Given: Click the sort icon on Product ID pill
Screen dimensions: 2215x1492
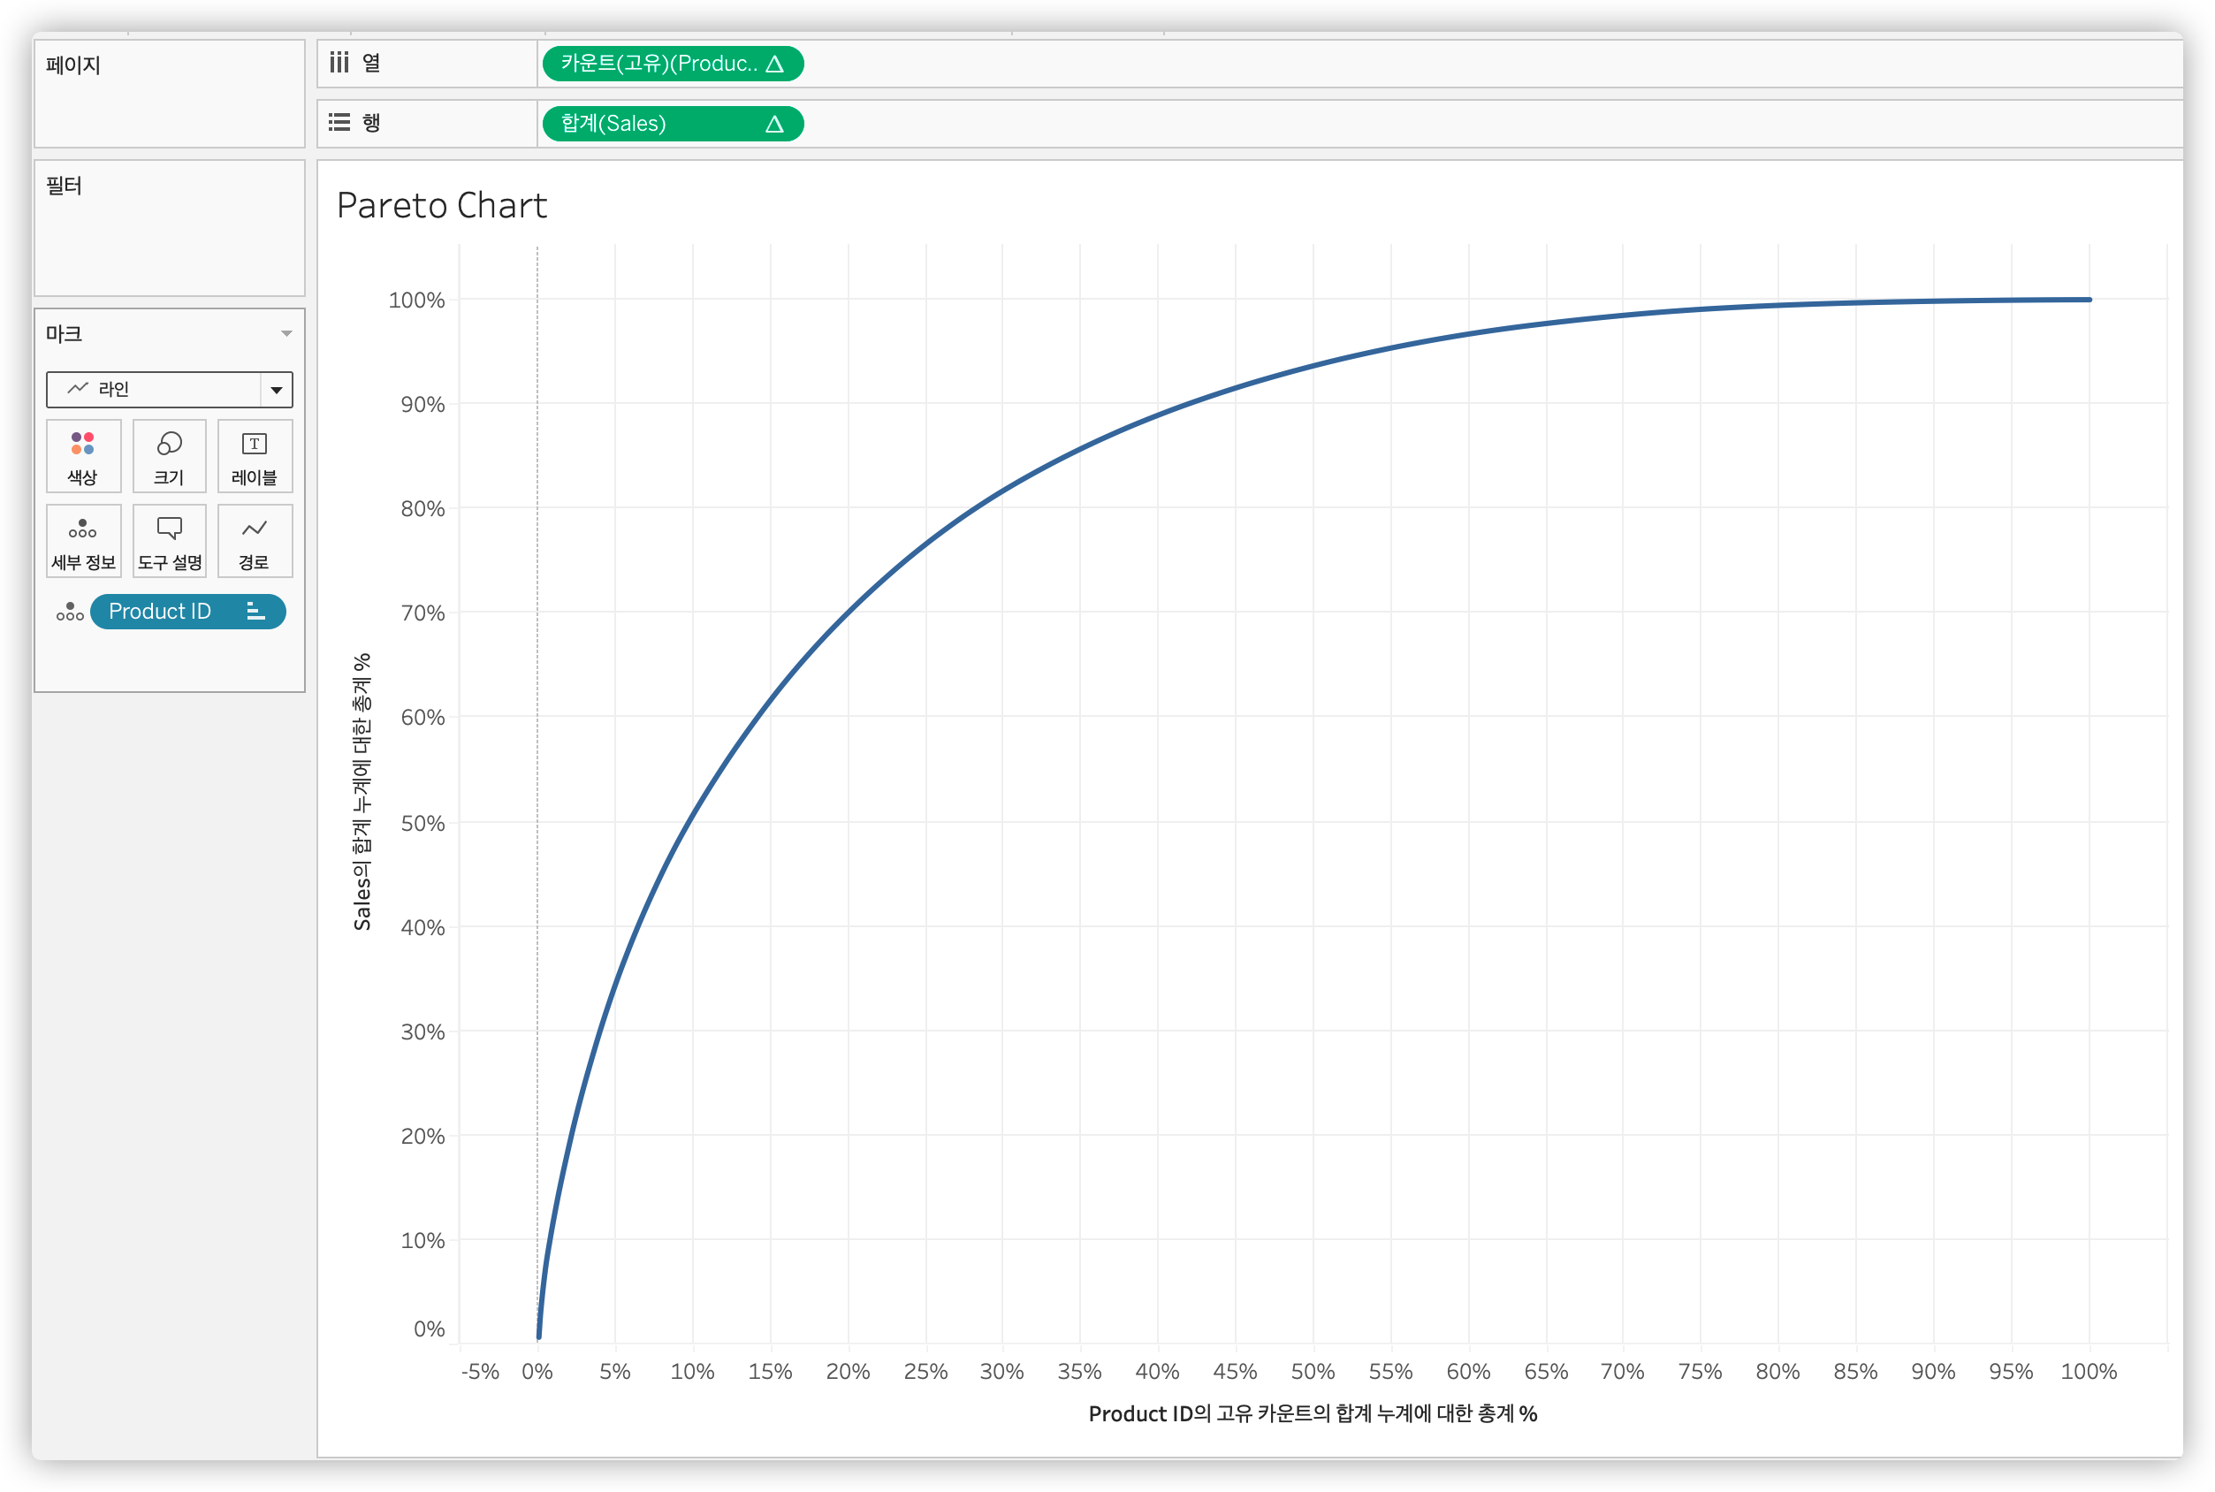Looking at the screenshot, I should click(x=255, y=612).
